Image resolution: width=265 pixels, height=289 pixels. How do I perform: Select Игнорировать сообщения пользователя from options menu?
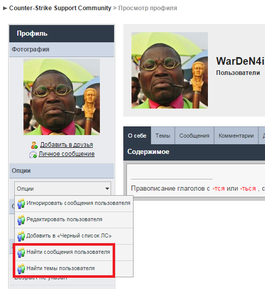[x=74, y=203]
